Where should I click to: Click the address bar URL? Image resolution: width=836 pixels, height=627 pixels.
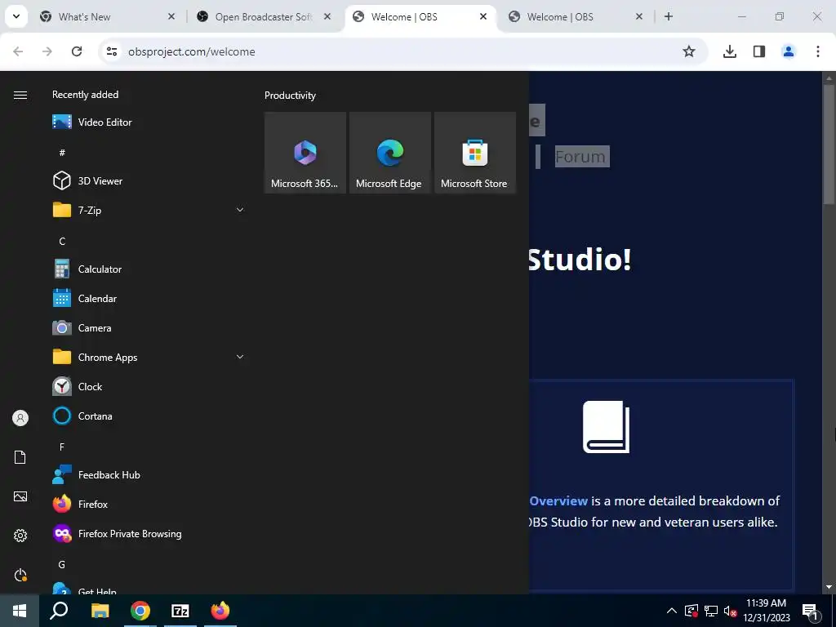click(x=191, y=51)
